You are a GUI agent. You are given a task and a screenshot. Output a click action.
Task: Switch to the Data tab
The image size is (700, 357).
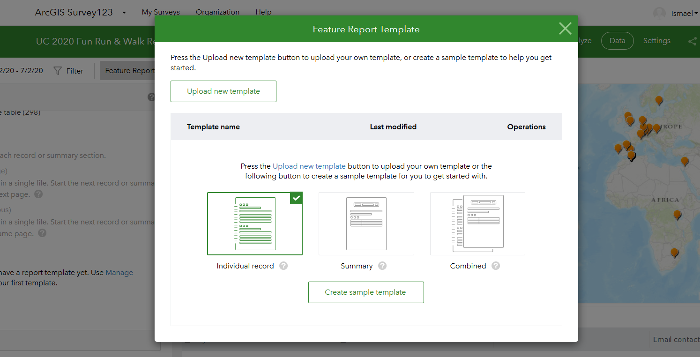click(x=618, y=41)
